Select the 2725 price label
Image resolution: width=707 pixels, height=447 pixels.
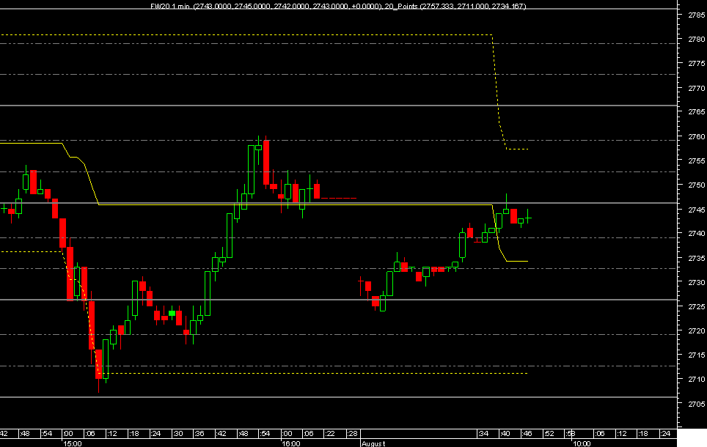pos(696,306)
